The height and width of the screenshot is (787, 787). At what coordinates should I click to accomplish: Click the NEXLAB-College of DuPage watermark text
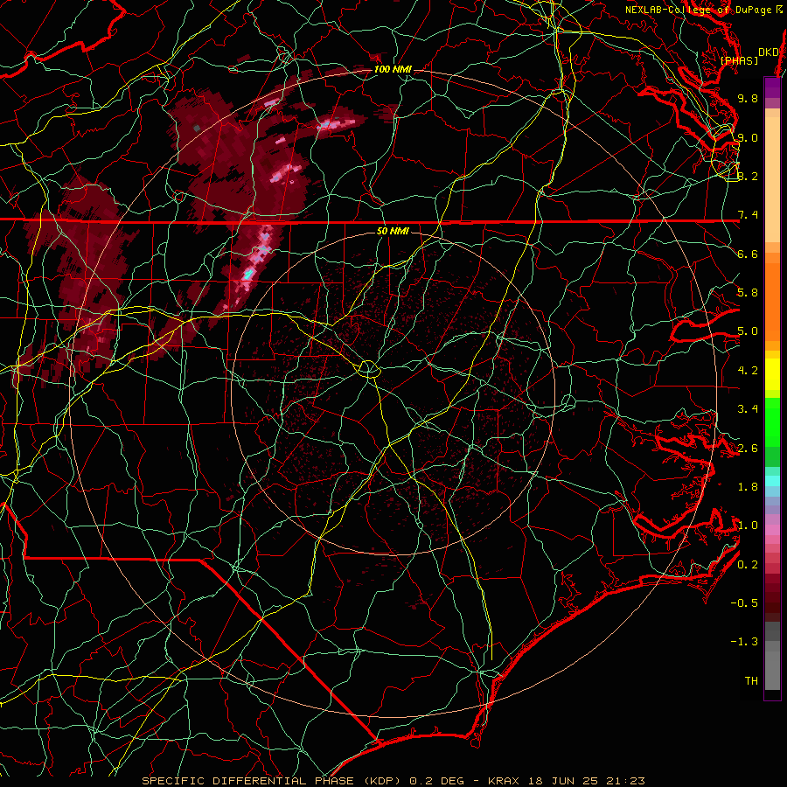[703, 10]
